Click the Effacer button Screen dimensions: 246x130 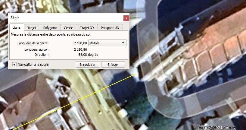(113, 65)
